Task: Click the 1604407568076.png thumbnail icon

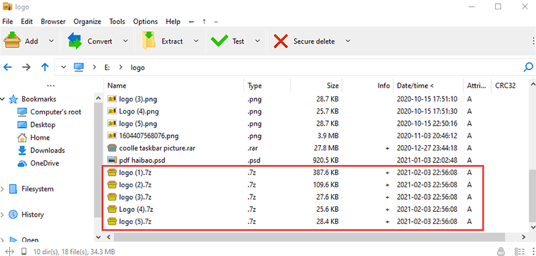Action: coord(112,136)
